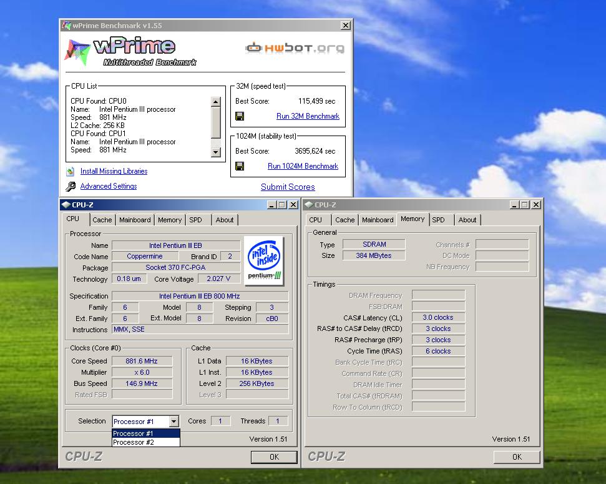
Task: Click the Bus Speed 146.9 MHz value
Action: [x=142, y=383]
